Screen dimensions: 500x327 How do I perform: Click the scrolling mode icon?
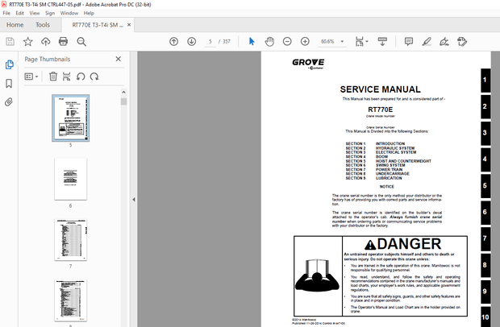[382, 41]
